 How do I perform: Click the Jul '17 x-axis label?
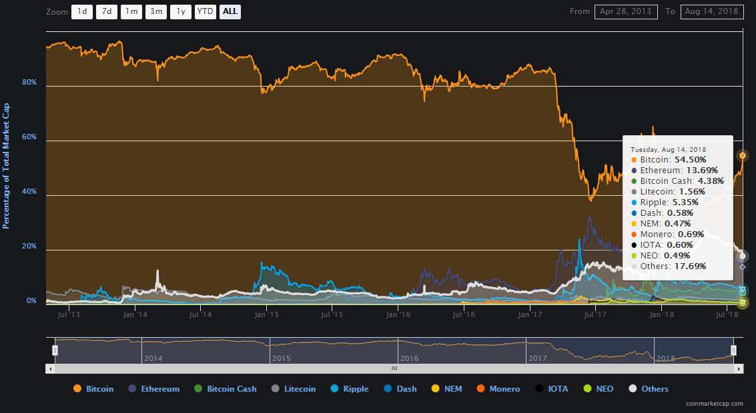595,315
